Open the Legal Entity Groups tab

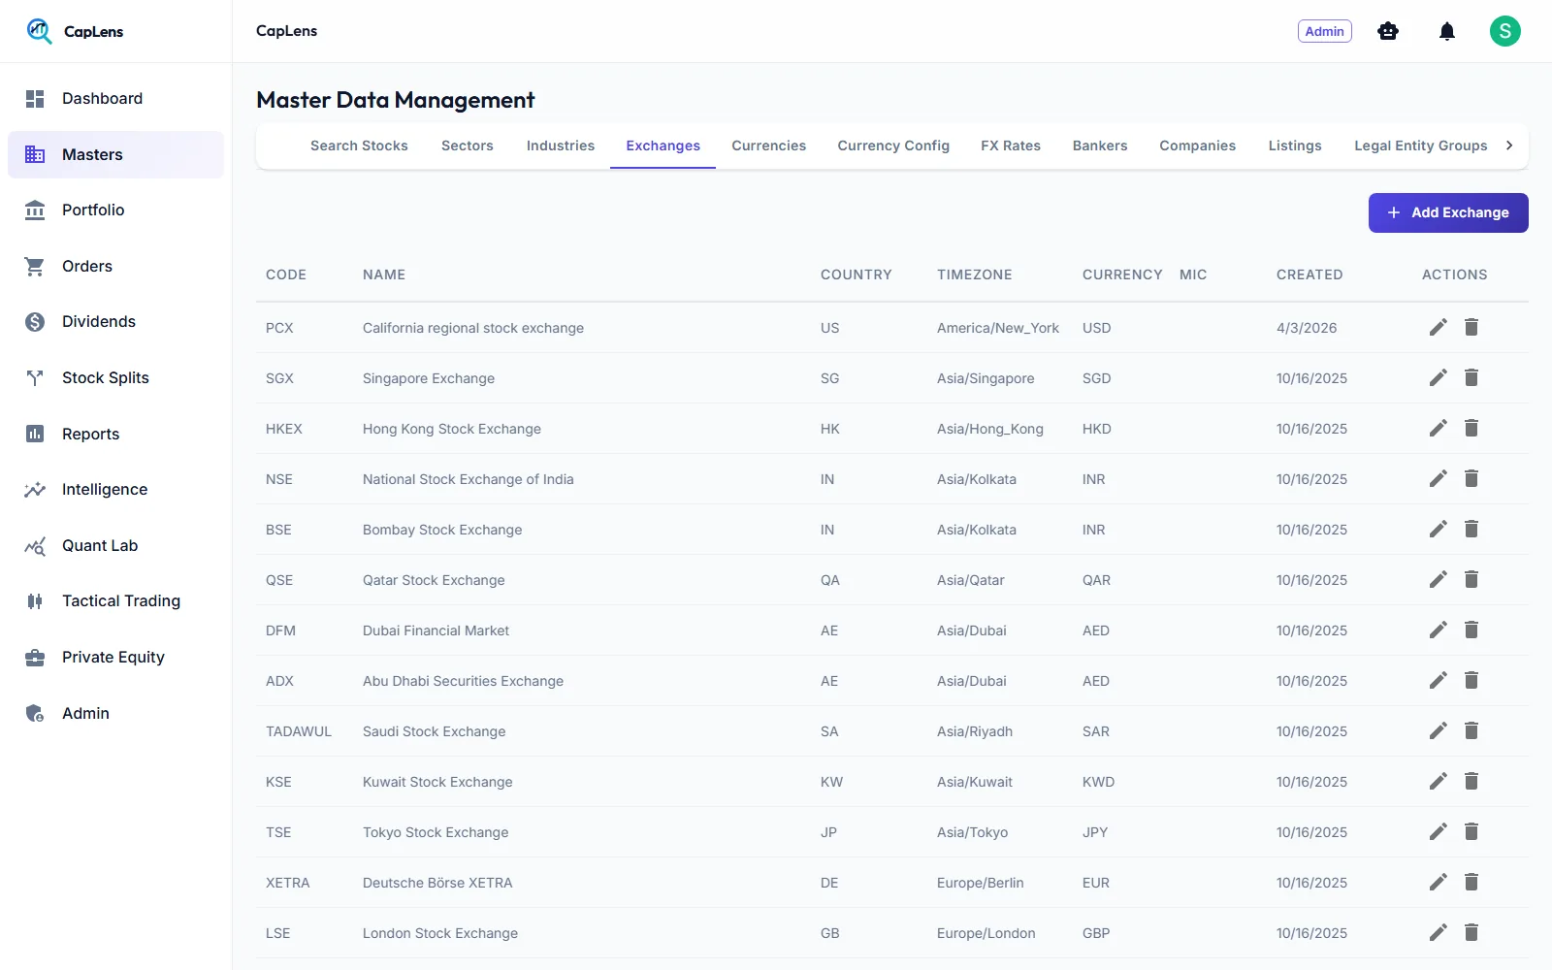coord(1420,145)
